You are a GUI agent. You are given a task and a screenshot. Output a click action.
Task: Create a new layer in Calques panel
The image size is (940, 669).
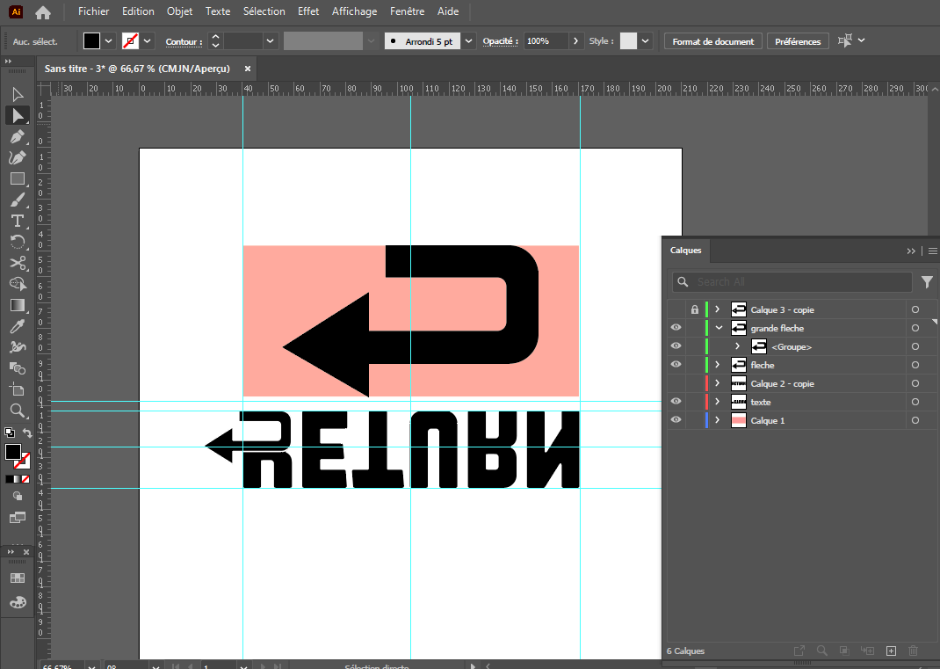891,651
